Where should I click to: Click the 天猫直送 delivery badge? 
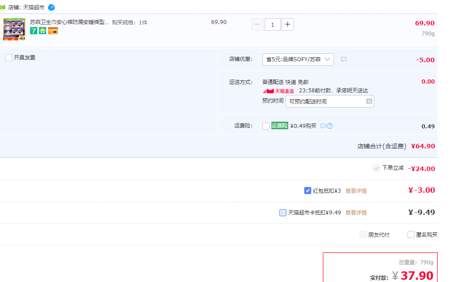278,91
